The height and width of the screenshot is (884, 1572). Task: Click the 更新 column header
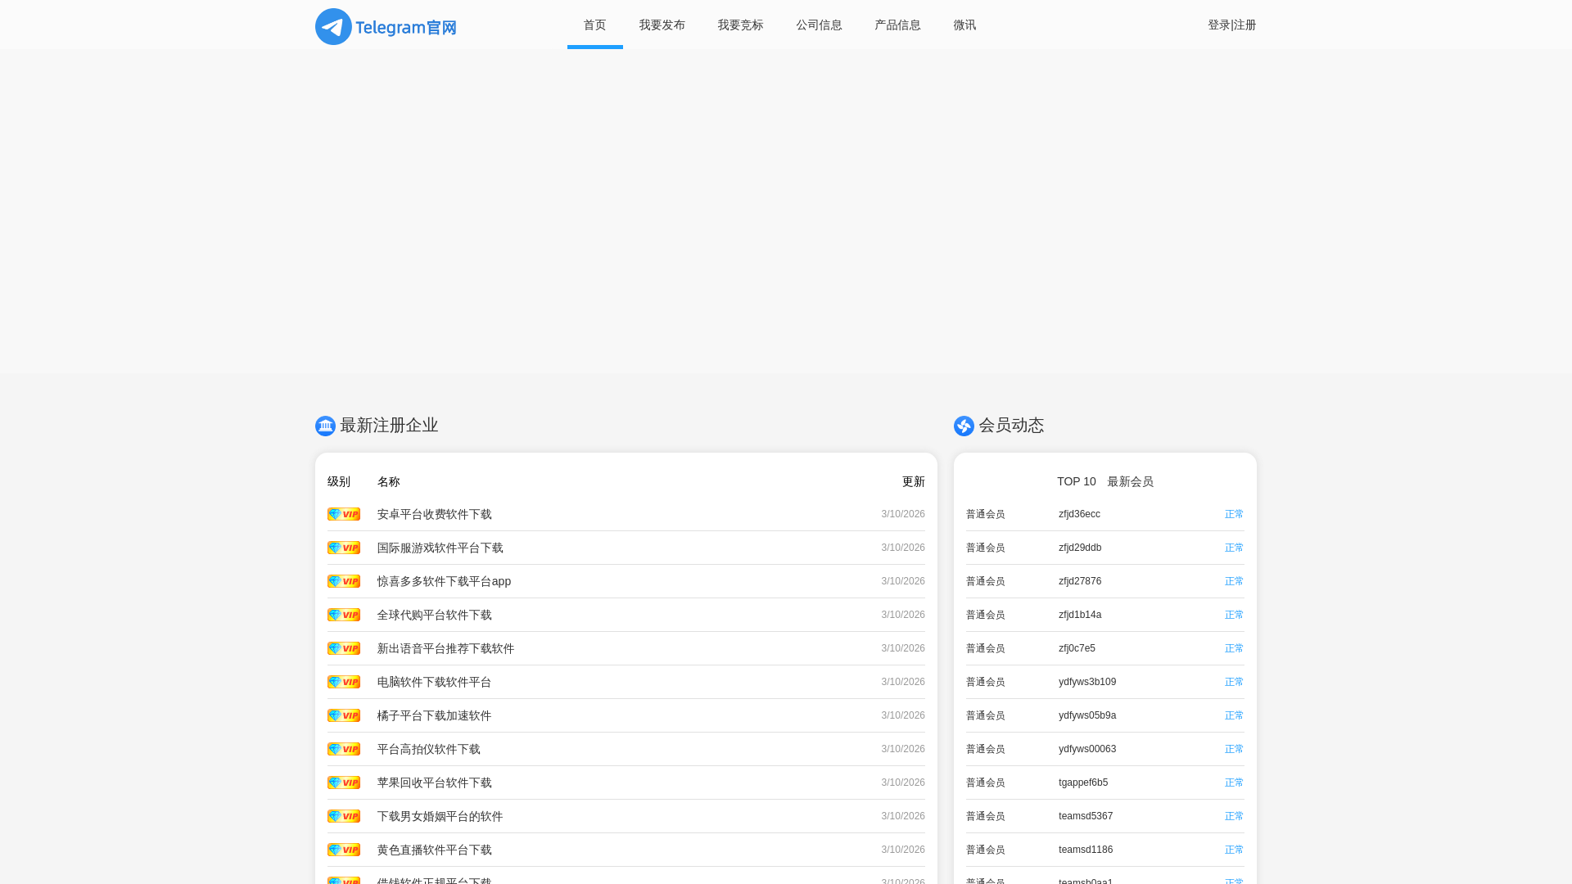[914, 481]
